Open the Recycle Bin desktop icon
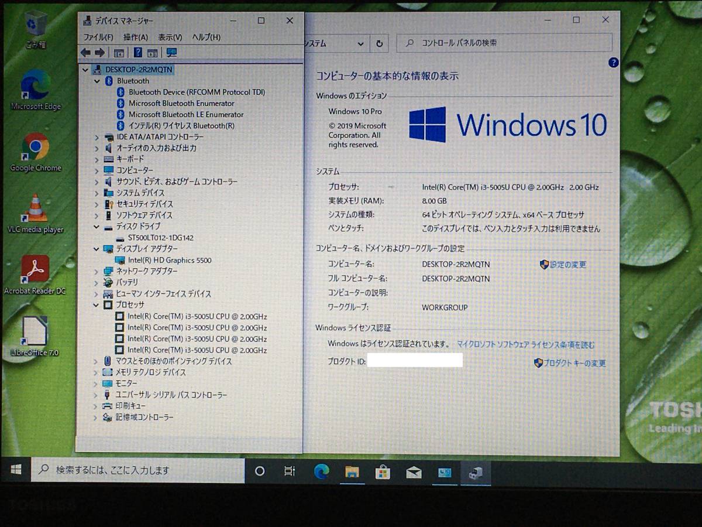This screenshot has width=702, height=527. [x=36, y=29]
